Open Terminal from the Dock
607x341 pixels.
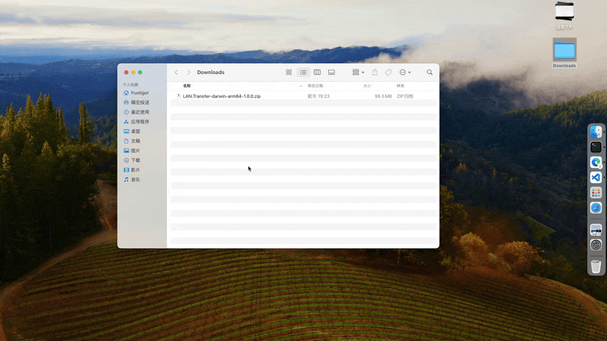(596, 147)
